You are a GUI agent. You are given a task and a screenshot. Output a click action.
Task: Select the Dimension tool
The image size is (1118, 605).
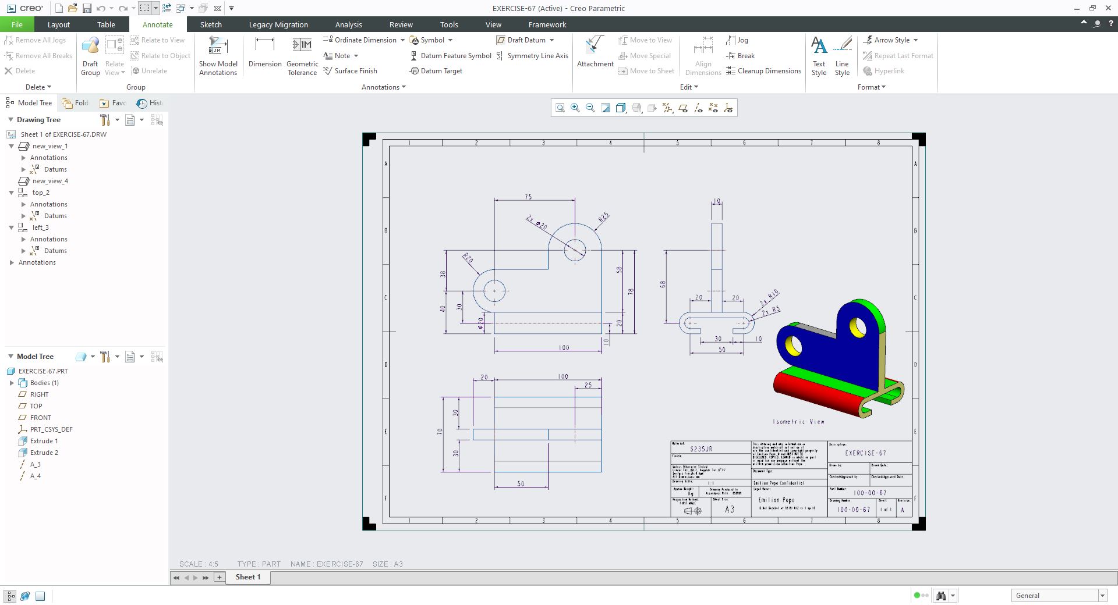click(265, 52)
